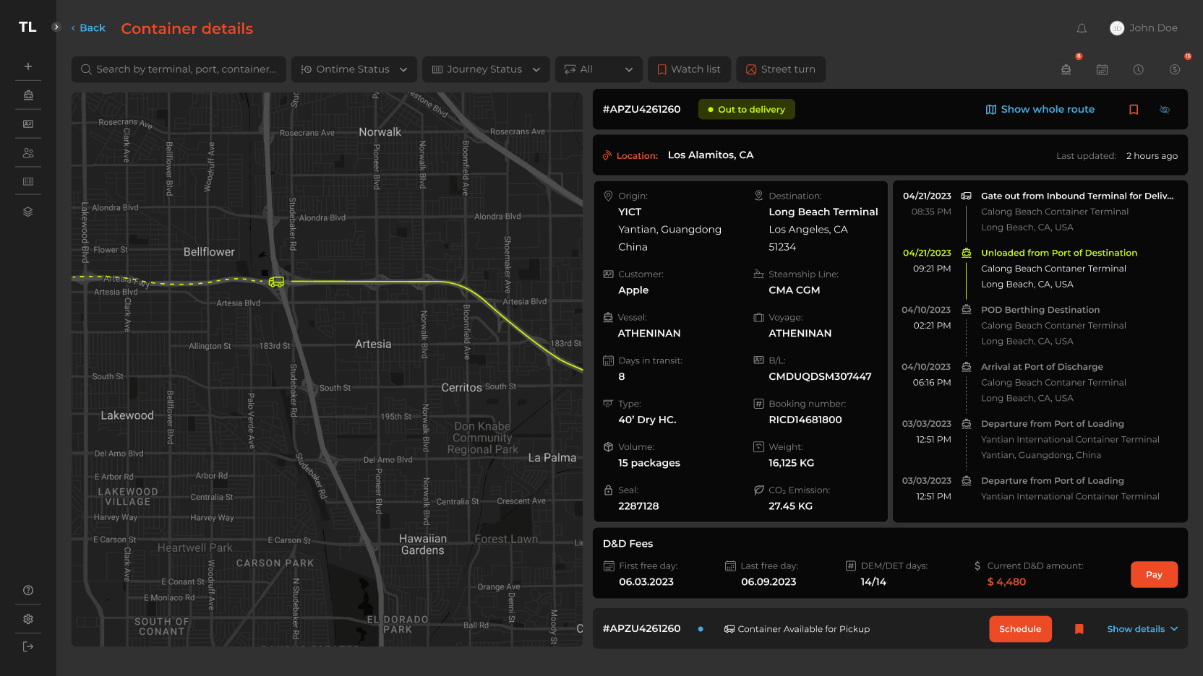Viewport: 1203px width, 676px height.
Task: Select the Watch list filter
Action: 689,69
